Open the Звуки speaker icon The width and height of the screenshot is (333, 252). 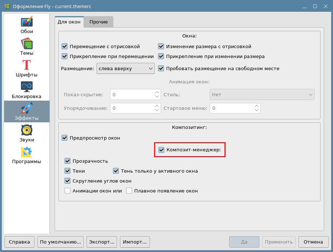(x=26, y=130)
